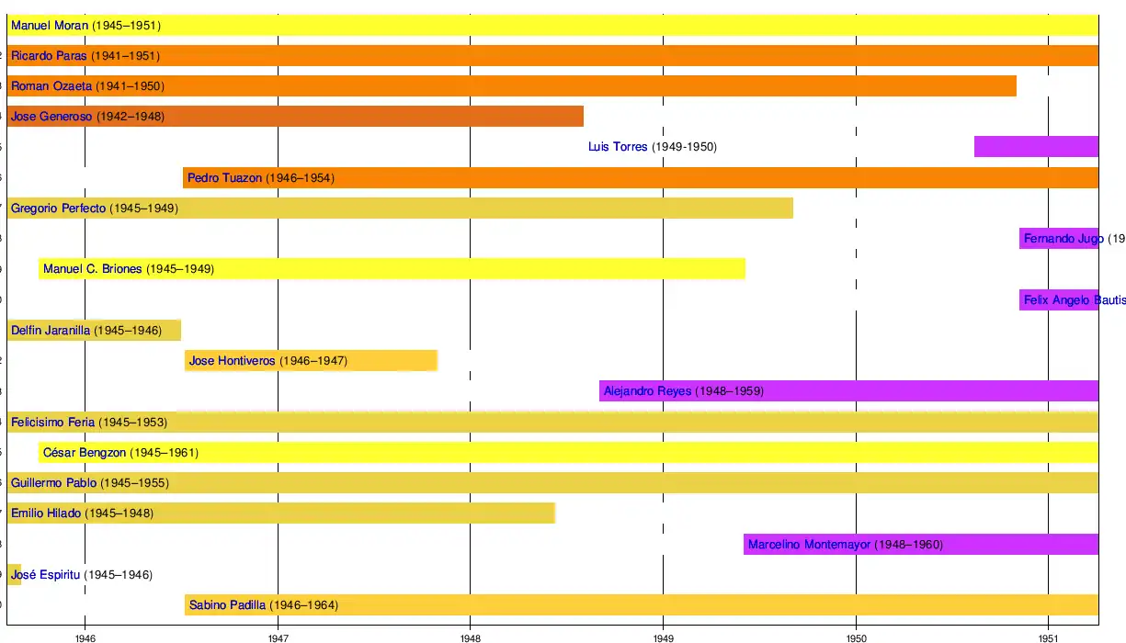The image size is (1126, 643).
Task: Open Manuel C. Briones link
Action: coord(92,269)
